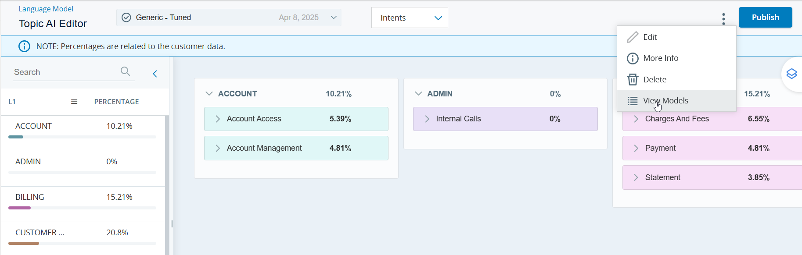Image resolution: width=802 pixels, height=255 pixels.
Task: Click the info icon in the note banner
Action: (25, 46)
